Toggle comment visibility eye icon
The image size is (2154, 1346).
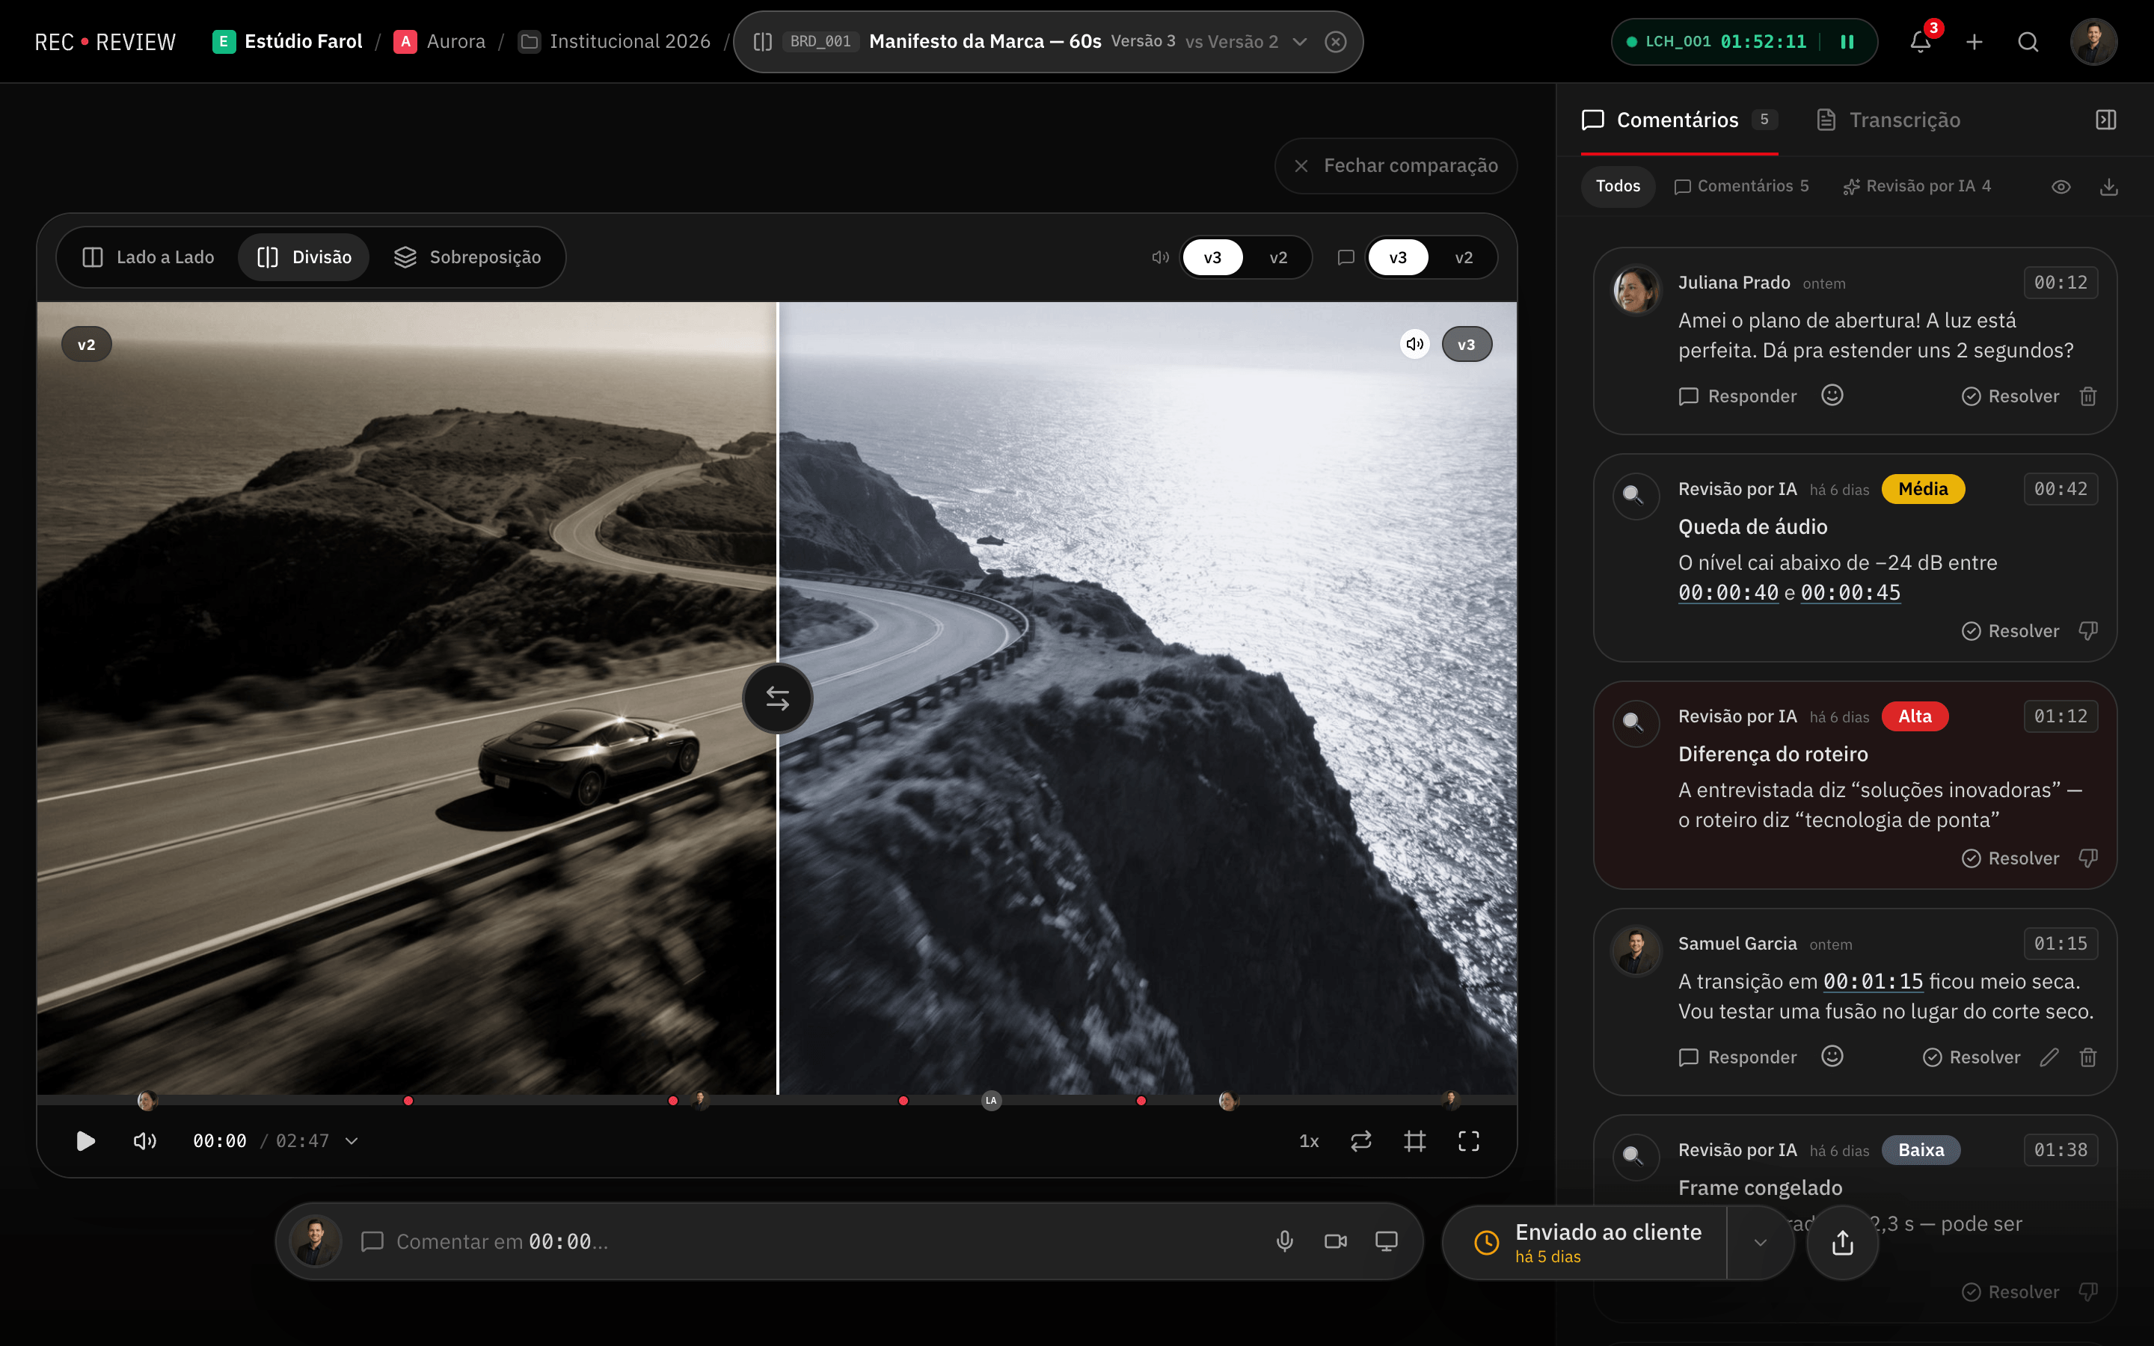(2061, 187)
